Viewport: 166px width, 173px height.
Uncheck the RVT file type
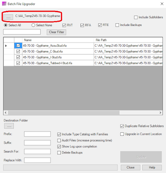click(x=64, y=25)
